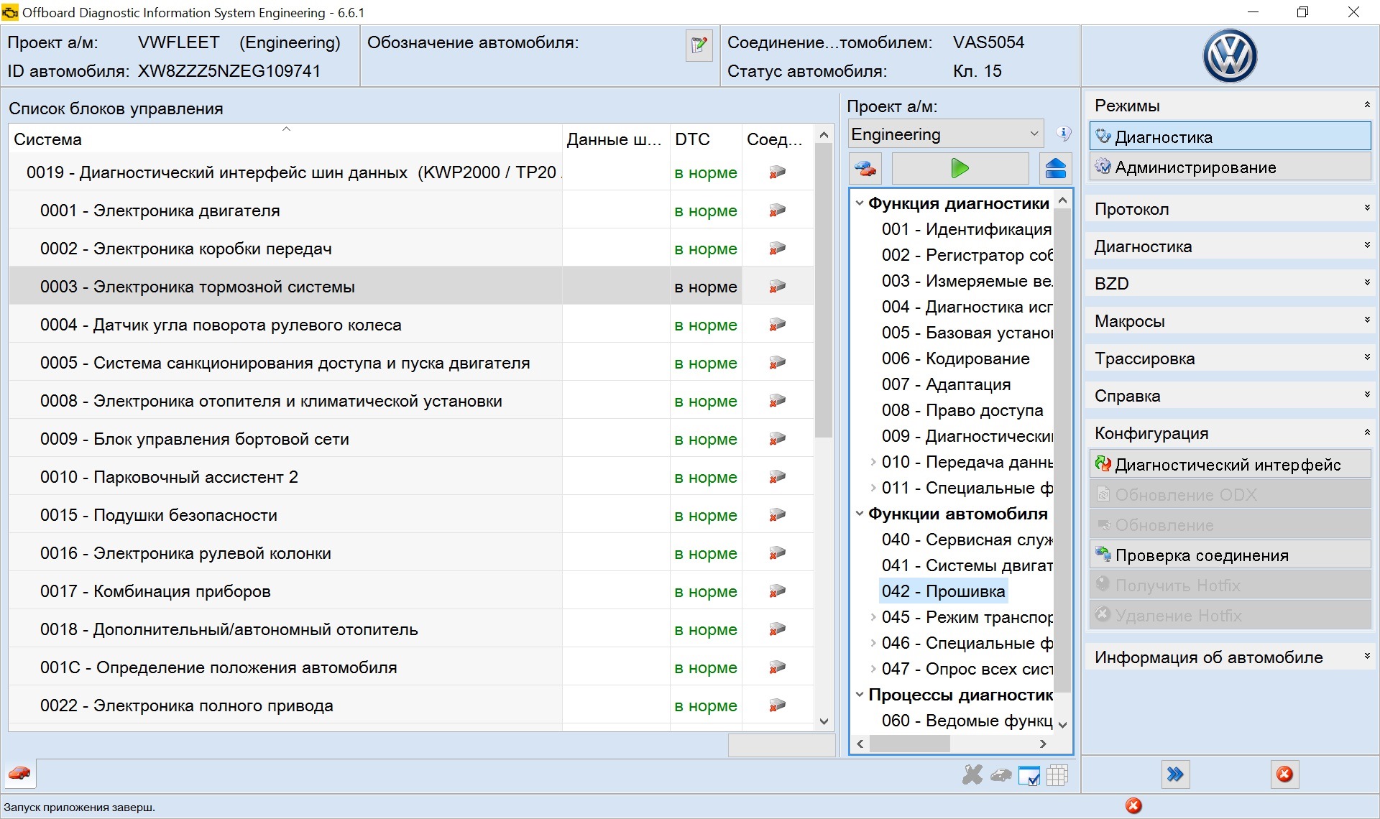The height and width of the screenshot is (819, 1380).
Task: Expand 010 - Передача данных tree node
Action: click(873, 462)
